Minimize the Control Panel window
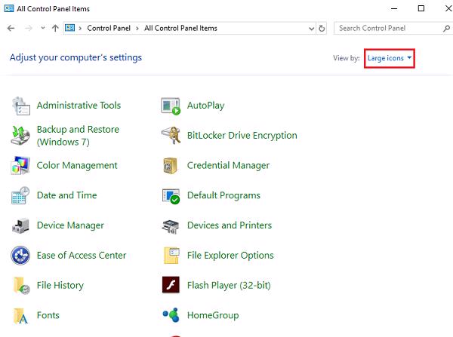This screenshot has width=453, height=337. [x=394, y=8]
